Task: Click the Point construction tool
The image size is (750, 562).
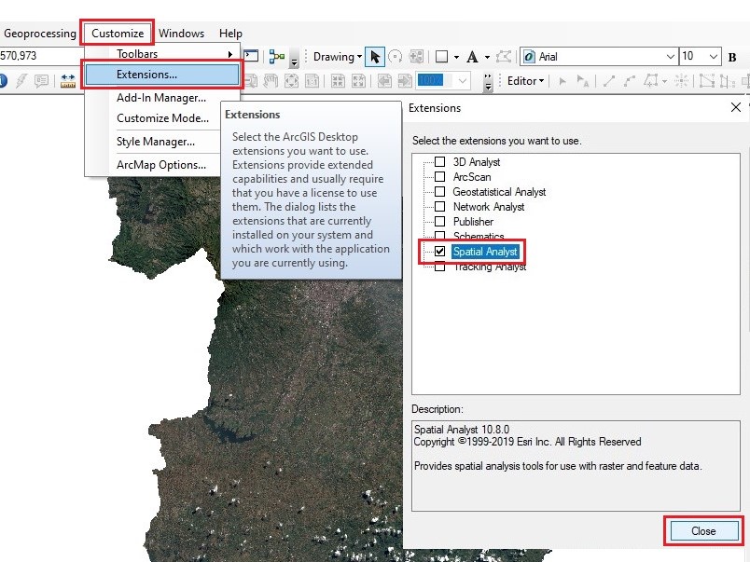Action: [x=681, y=81]
